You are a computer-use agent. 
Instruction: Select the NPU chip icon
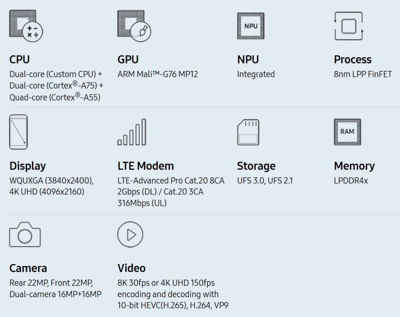251,26
